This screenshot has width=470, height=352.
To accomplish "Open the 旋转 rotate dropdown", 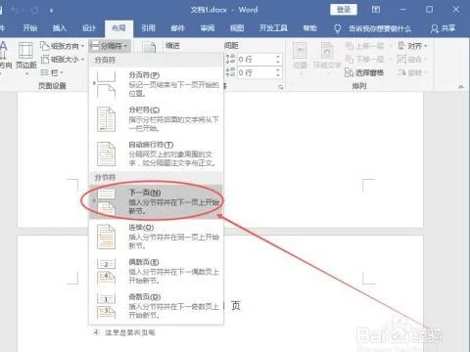I will point(412,72).
